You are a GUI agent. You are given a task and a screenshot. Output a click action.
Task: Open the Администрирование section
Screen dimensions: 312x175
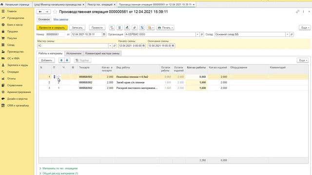click(x=19, y=92)
